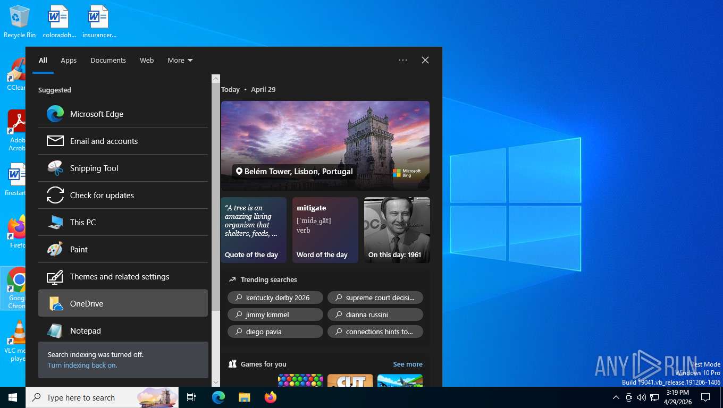The width and height of the screenshot is (723, 408).
Task: Click Turn indexing back on link
Action: click(82, 365)
